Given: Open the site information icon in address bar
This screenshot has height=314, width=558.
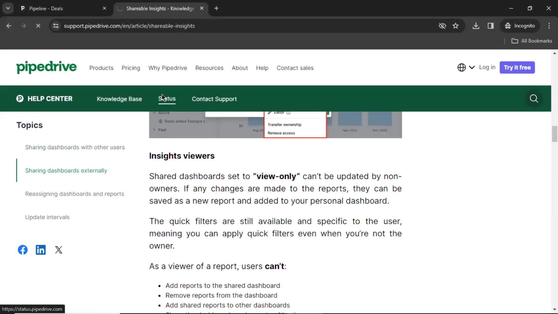Looking at the screenshot, I should (56, 26).
